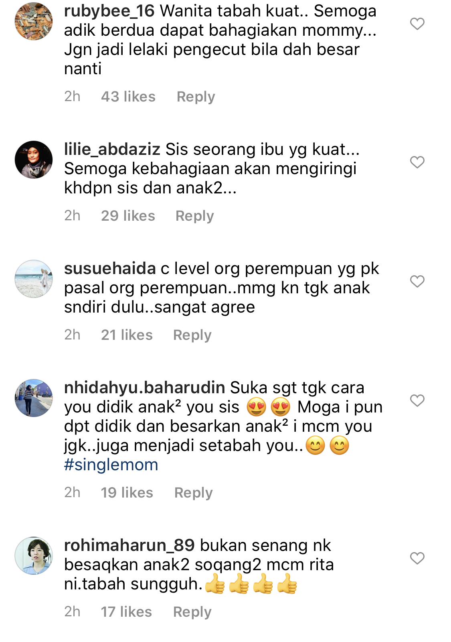Reply to rohimaharun_89's comment
Screen dimensions: 451x642
click(192, 612)
